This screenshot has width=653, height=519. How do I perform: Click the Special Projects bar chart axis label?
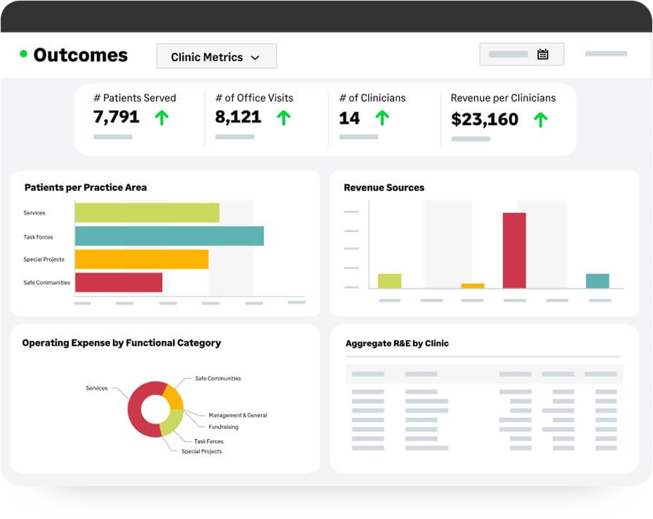tap(43, 259)
